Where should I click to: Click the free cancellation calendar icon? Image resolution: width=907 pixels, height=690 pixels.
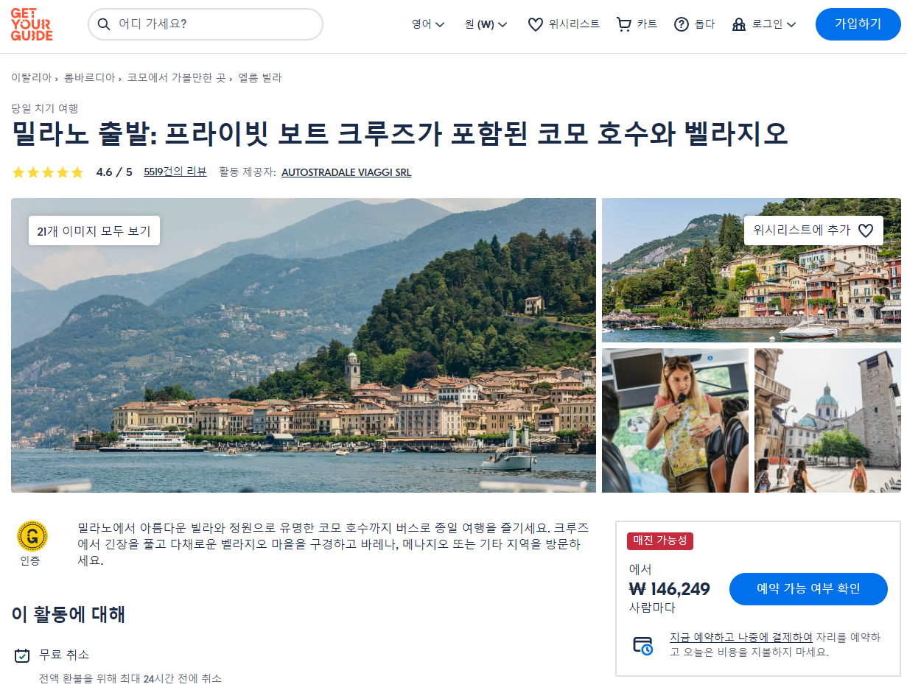coord(22,655)
